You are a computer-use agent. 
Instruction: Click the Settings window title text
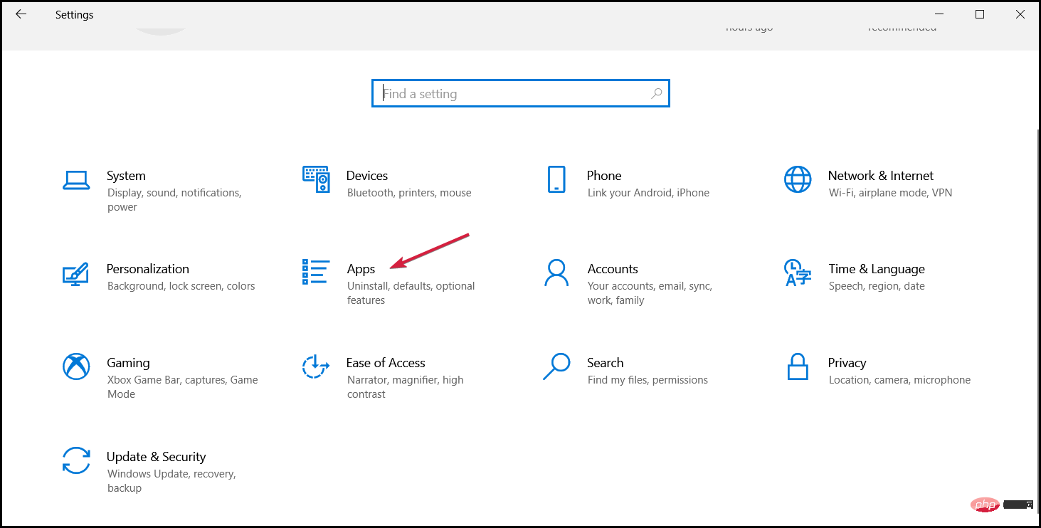pos(74,14)
